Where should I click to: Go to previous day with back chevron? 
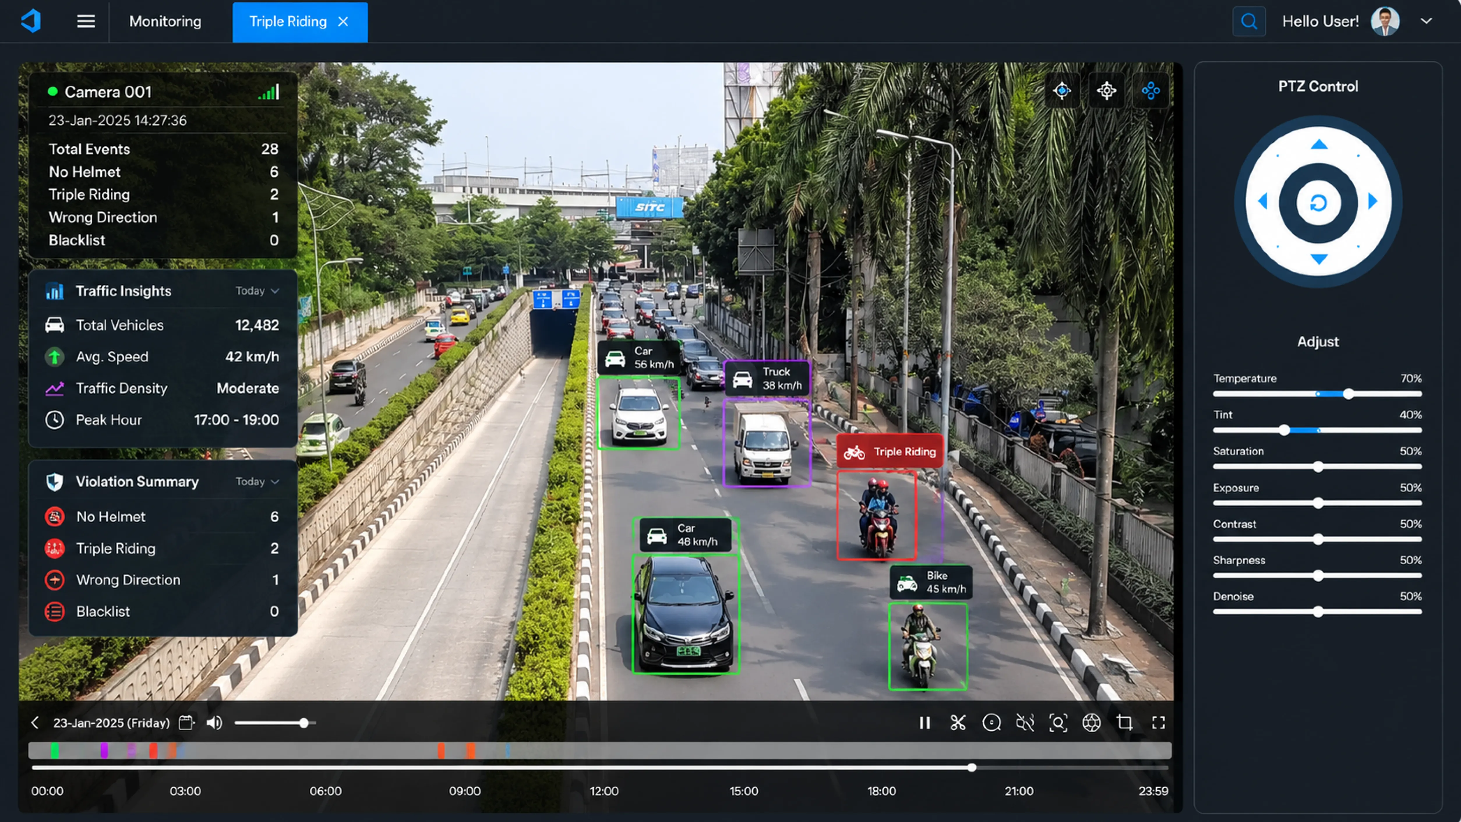click(35, 723)
